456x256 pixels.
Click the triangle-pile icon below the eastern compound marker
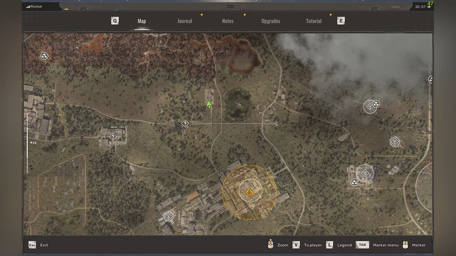point(354,183)
